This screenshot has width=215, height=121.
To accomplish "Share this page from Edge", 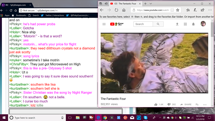I will (203, 10).
